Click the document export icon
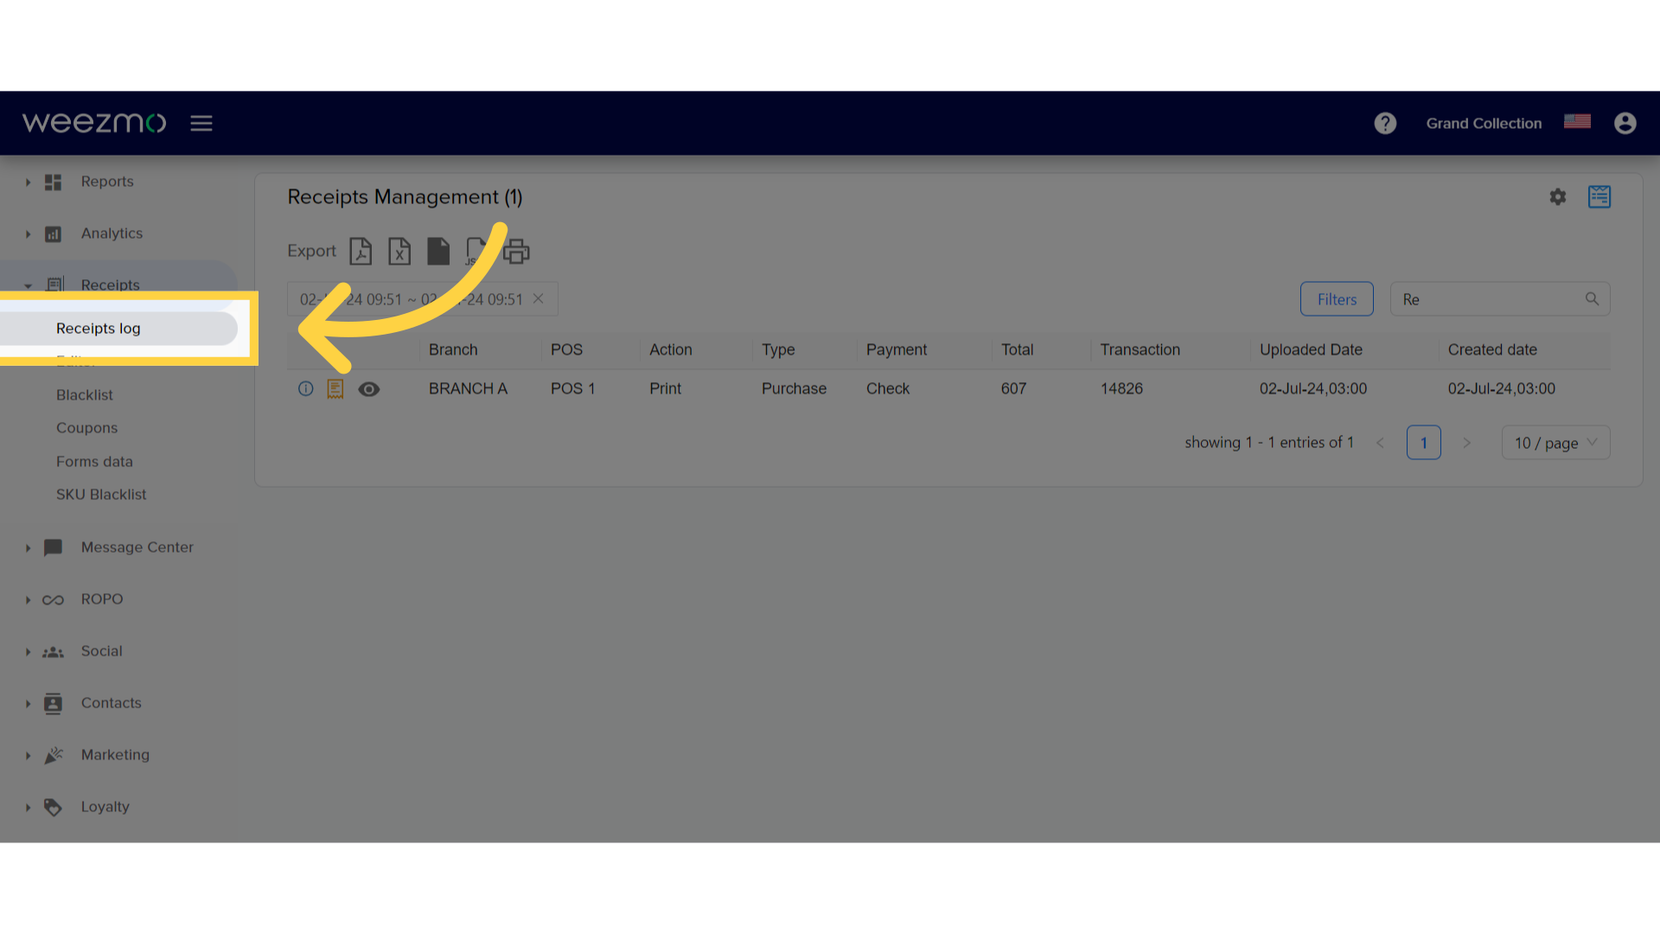Screen dimensions: 1660x934 (437, 251)
